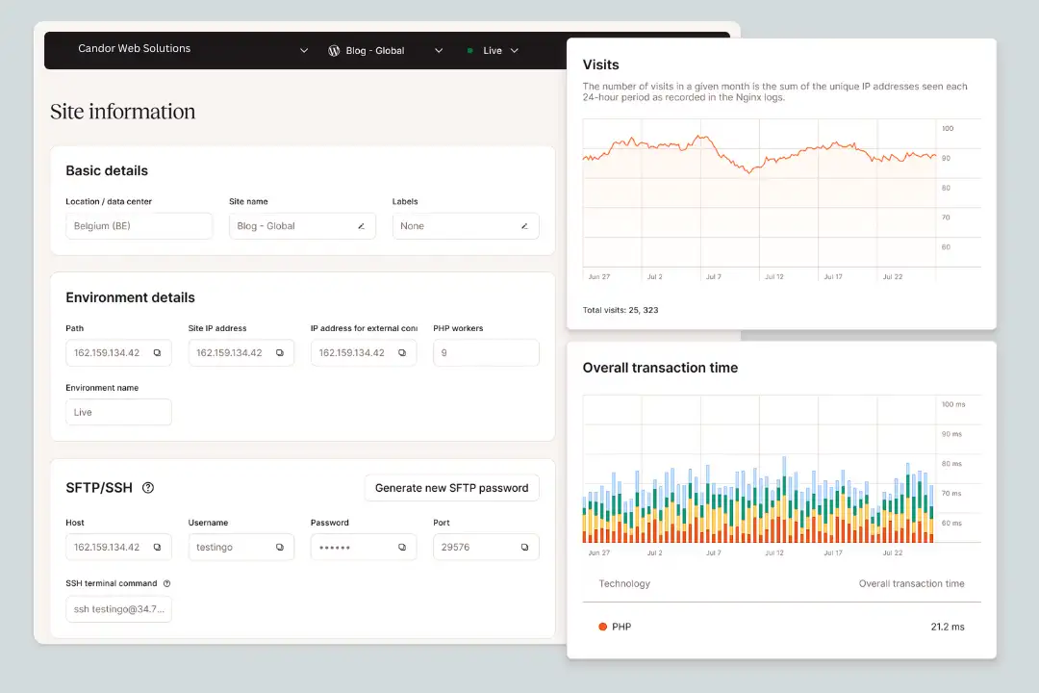Click the PHP workers field showing 9
The height and width of the screenshot is (693, 1039).
tap(487, 353)
